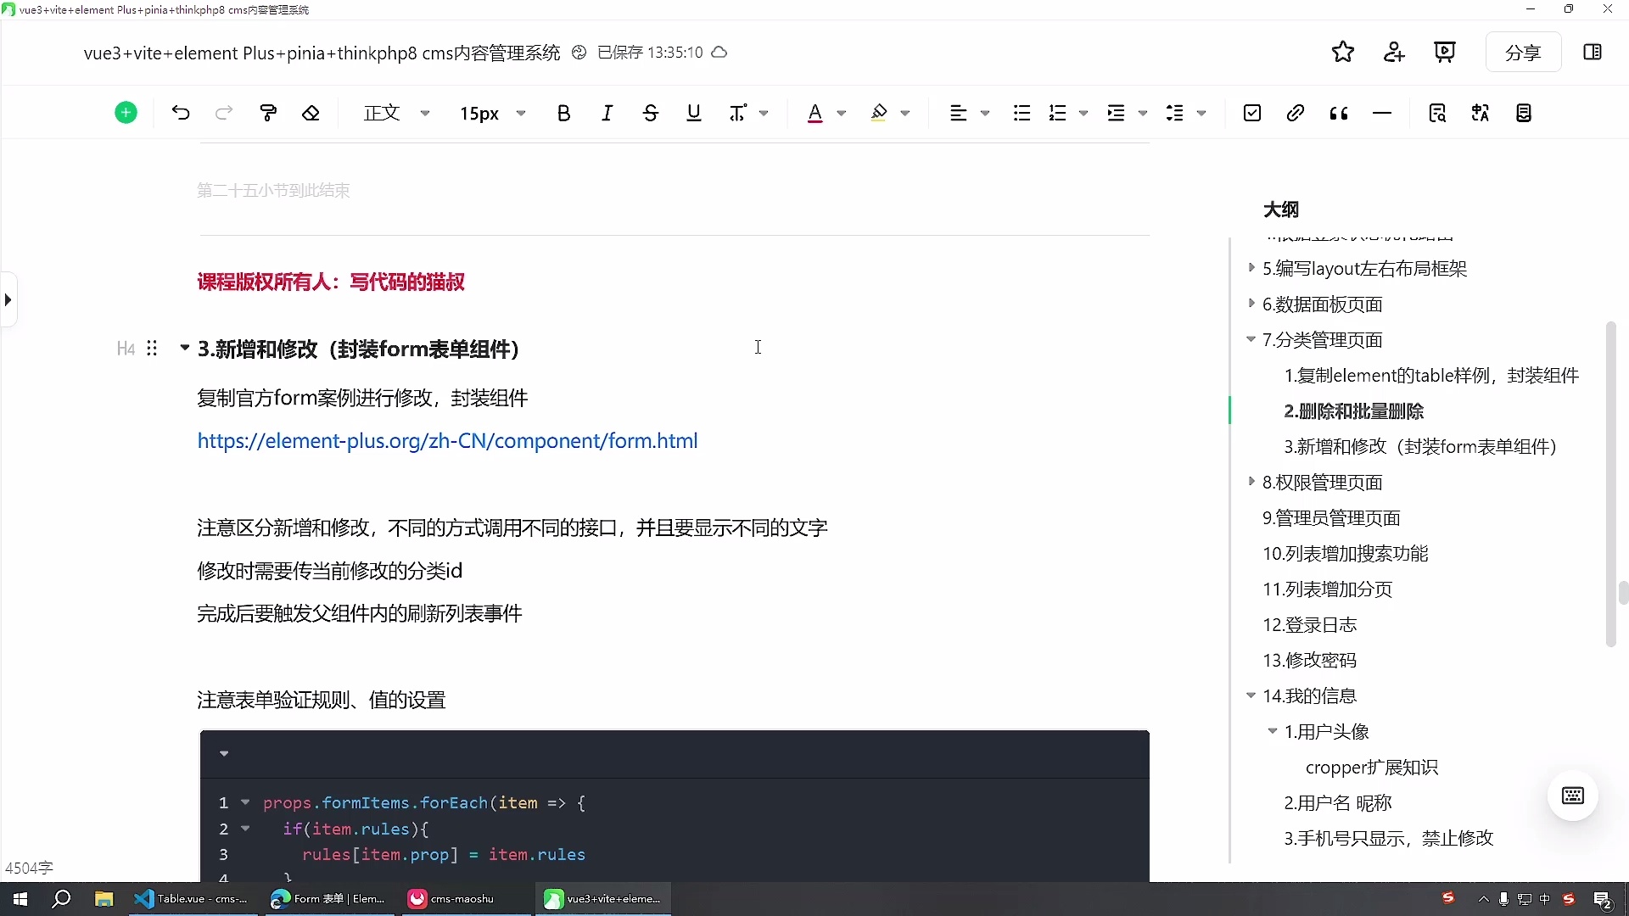Toggle strikethrough formatting
This screenshot has width=1629, height=916.
point(651,113)
